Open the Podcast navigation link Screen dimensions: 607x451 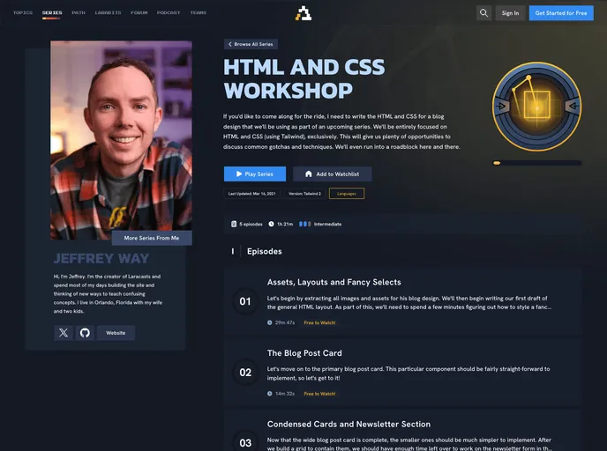click(x=169, y=12)
